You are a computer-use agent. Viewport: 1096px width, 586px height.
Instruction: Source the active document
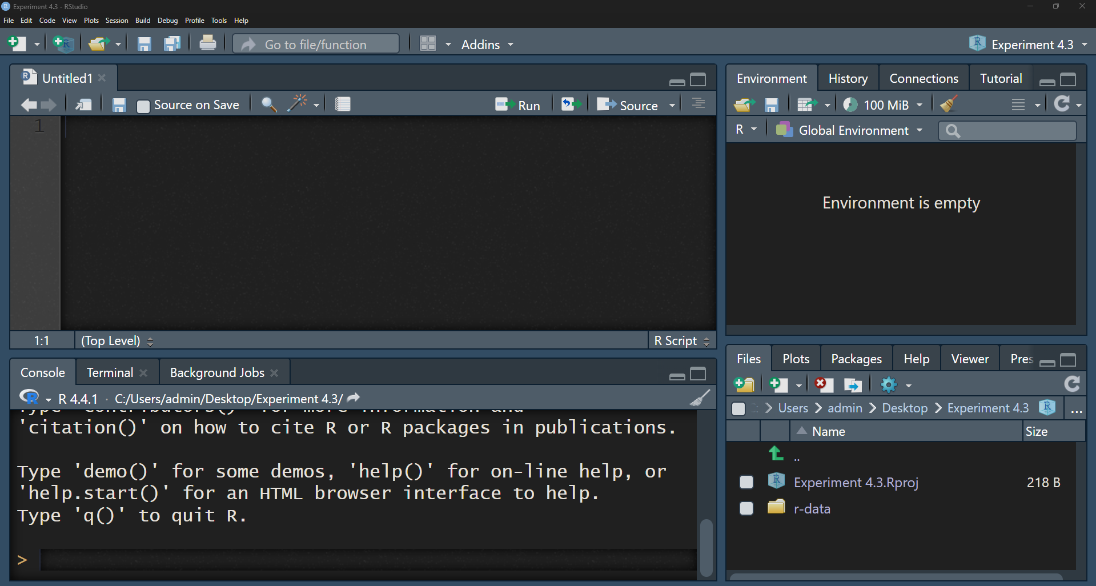pyautogui.click(x=628, y=105)
